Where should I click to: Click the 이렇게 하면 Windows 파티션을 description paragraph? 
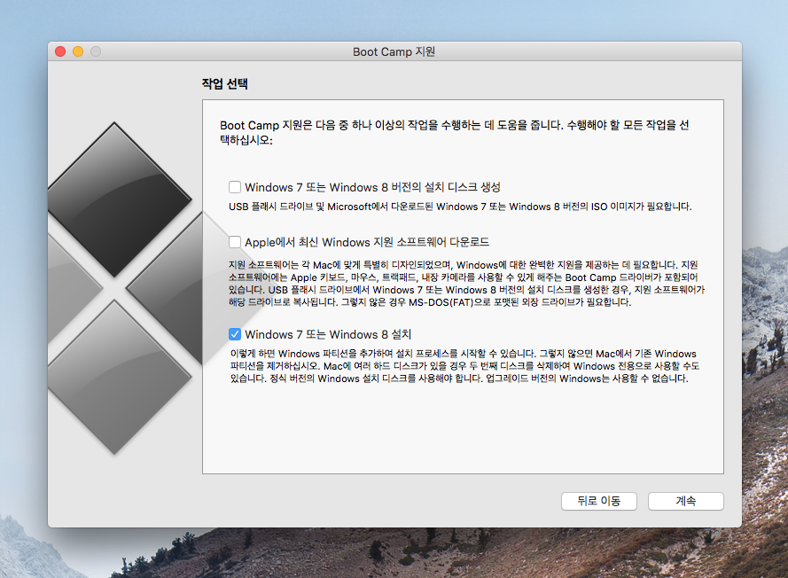464,366
